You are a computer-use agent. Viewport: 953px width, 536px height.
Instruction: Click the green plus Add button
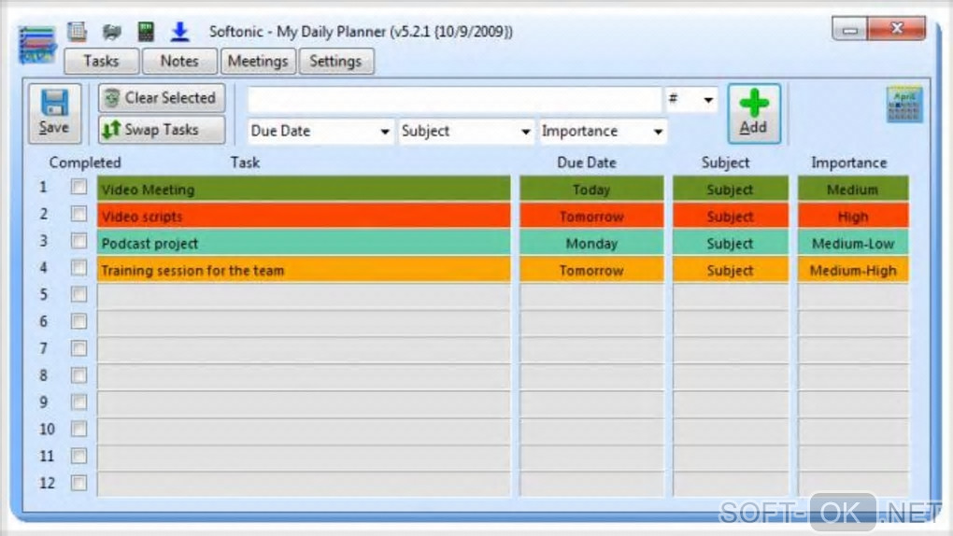coord(754,113)
